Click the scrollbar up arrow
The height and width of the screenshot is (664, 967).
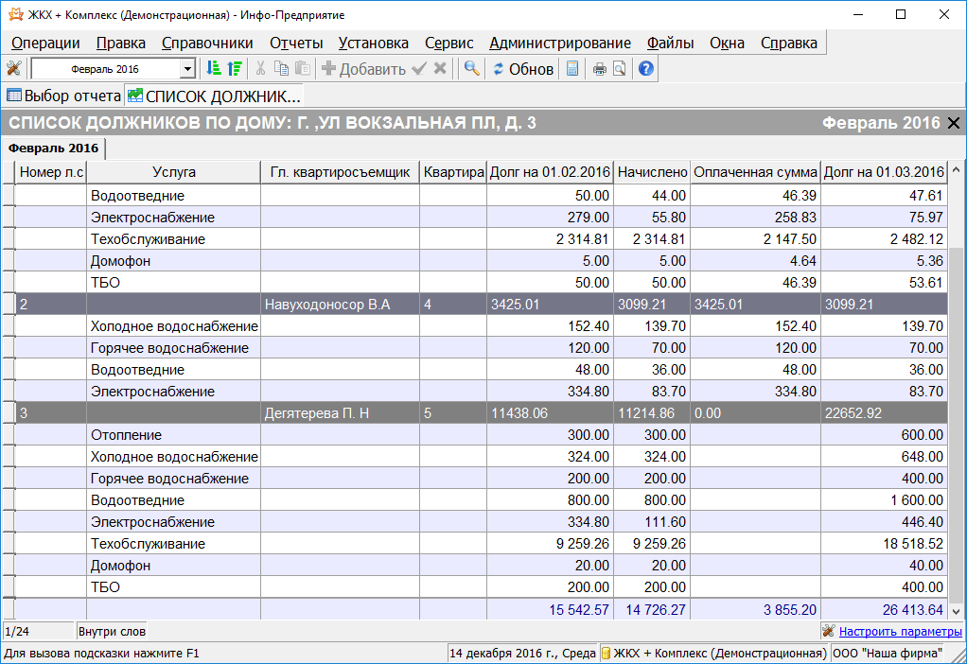click(x=956, y=169)
